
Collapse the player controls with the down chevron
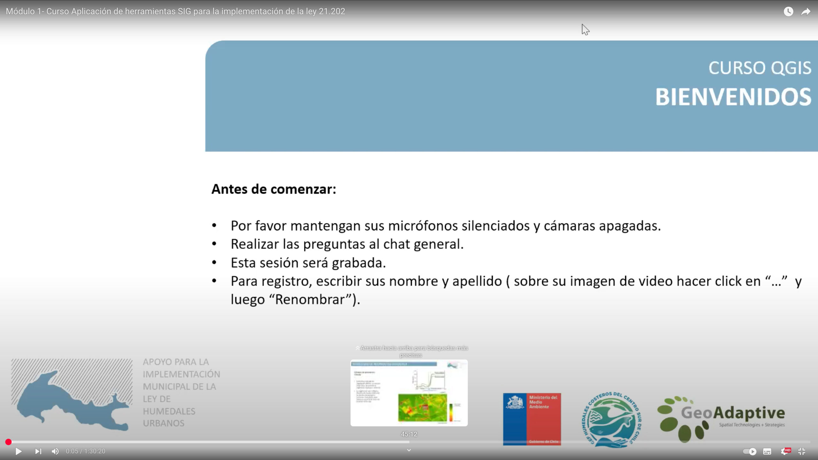click(x=409, y=450)
